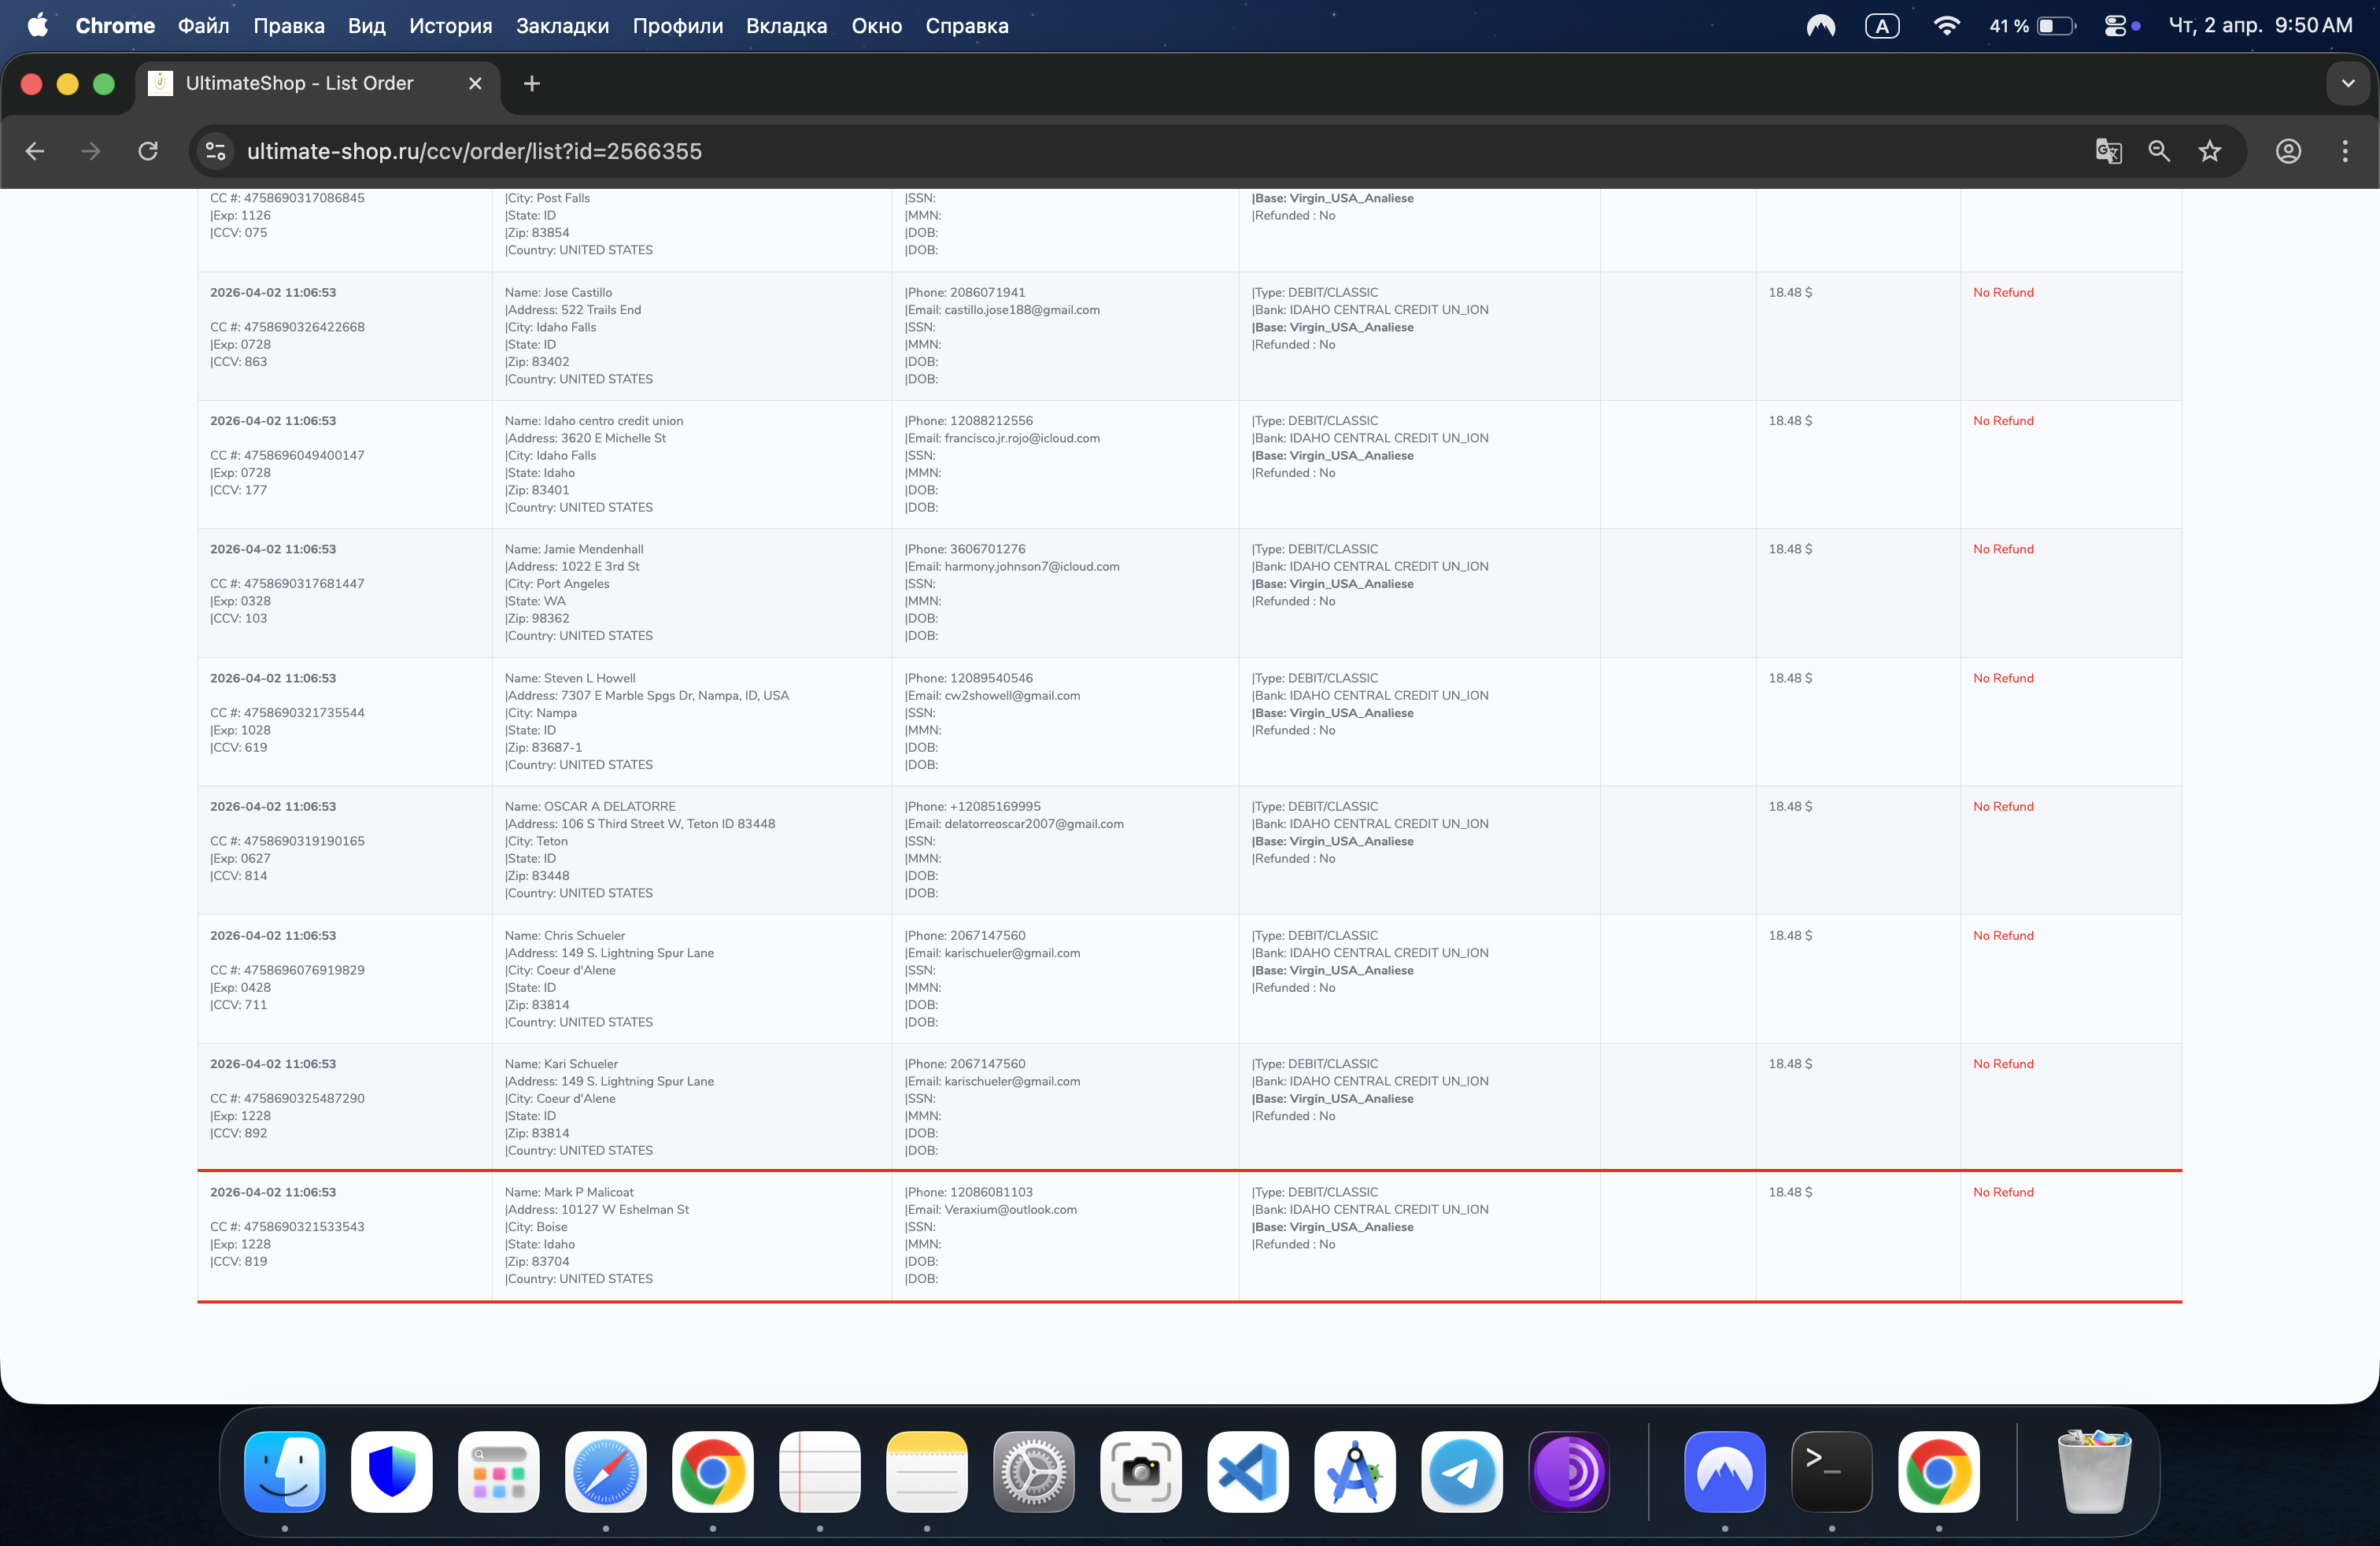Open the blue mountain VPN app in Dock

pyautogui.click(x=1725, y=1471)
